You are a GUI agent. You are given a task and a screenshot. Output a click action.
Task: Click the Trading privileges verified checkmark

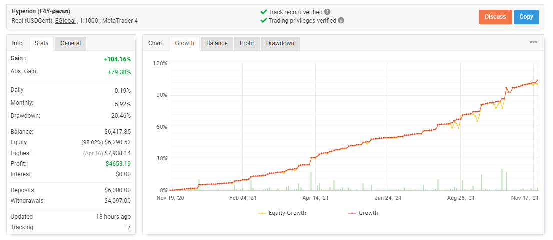pos(263,21)
